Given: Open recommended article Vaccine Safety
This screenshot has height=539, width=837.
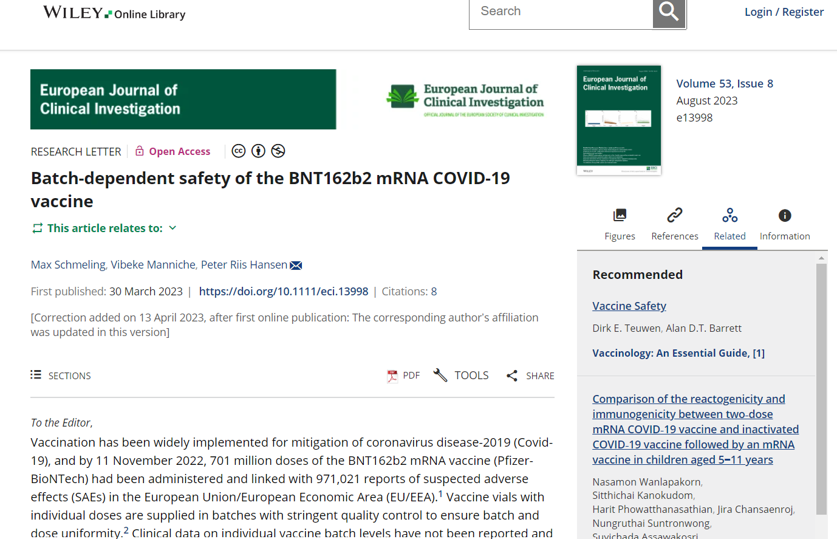Looking at the screenshot, I should pos(629,306).
